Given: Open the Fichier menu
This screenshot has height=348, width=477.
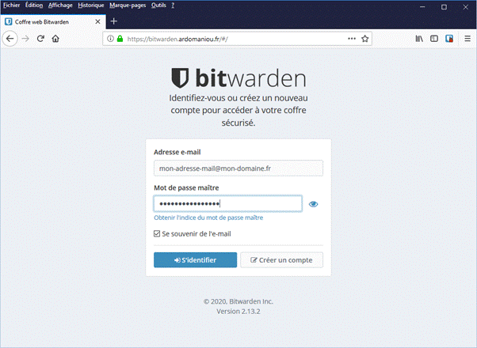Looking at the screenshot, I should click(x=12, y=6).
